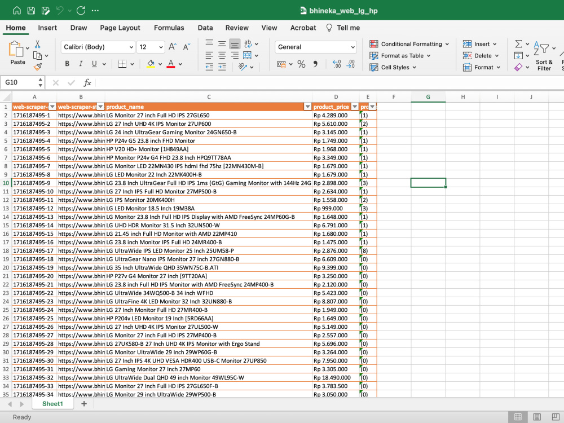Activate the Format Painter brush

pyautogui.click(x=37, y=67)
